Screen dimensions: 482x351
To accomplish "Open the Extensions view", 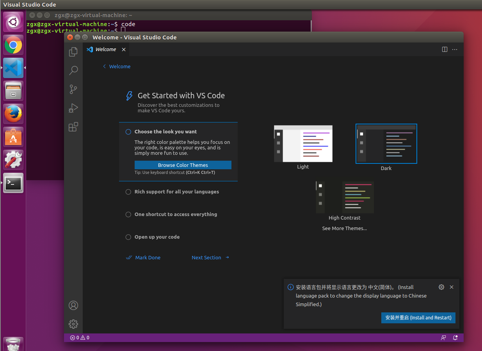I will [x=73, y=127].
